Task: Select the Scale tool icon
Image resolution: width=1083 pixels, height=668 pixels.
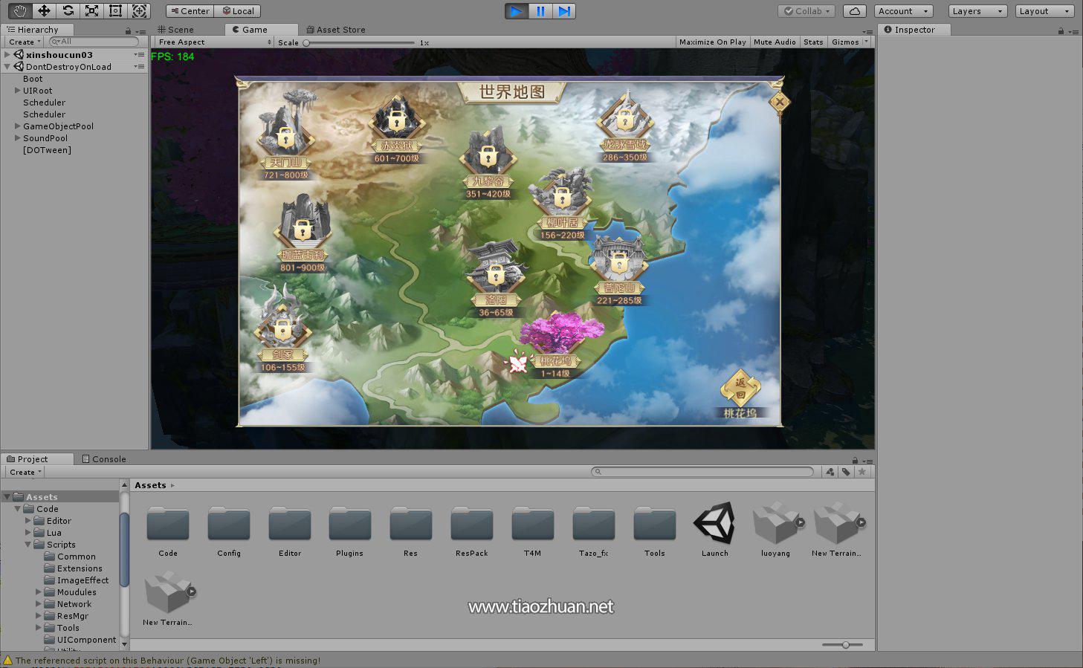Action: click(x=91, y=10)
